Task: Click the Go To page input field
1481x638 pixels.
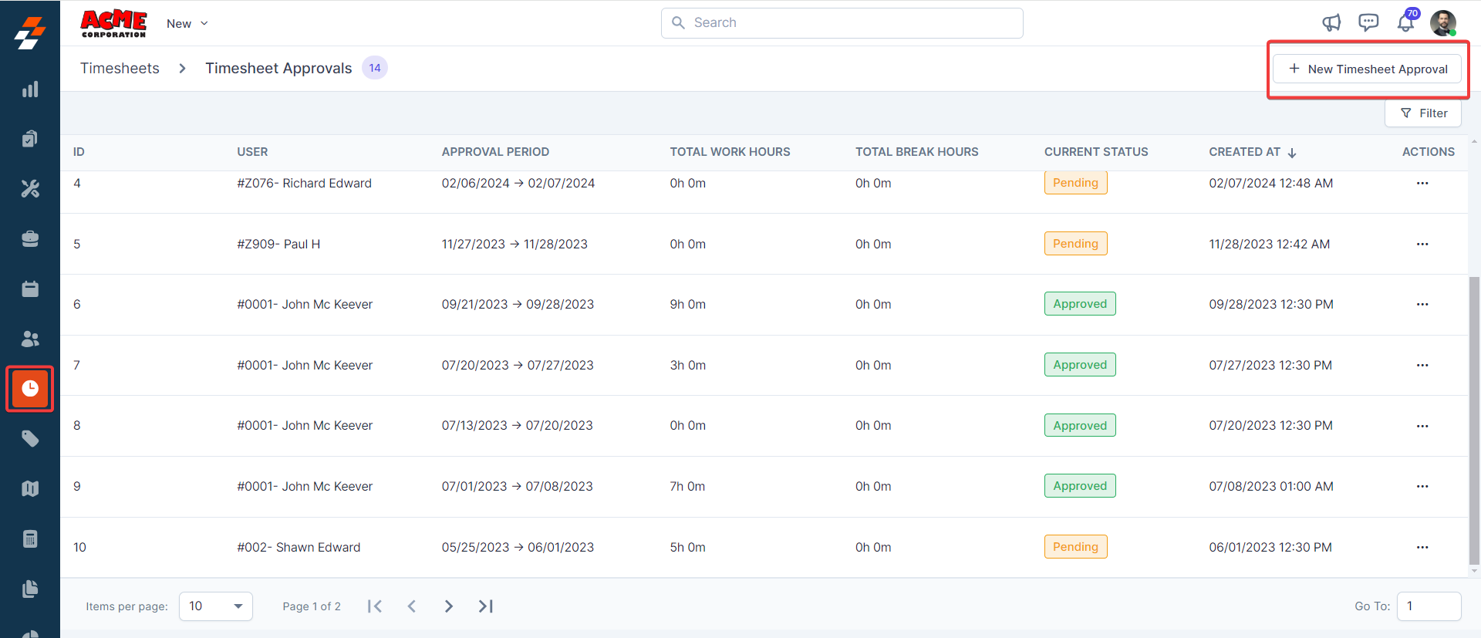Action: [1429, 606]
